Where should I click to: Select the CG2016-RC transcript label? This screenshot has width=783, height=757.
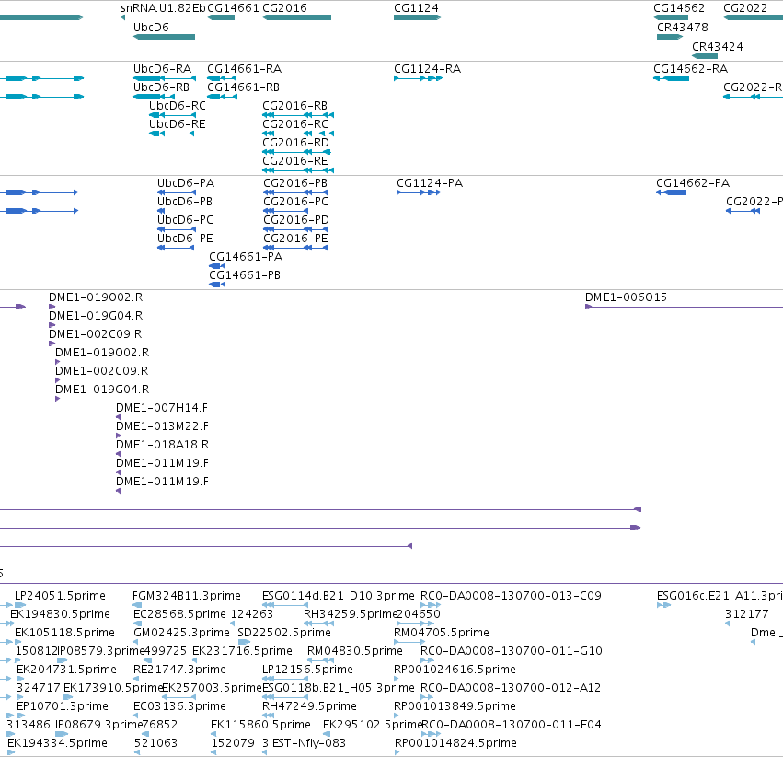tap(295, 124)
